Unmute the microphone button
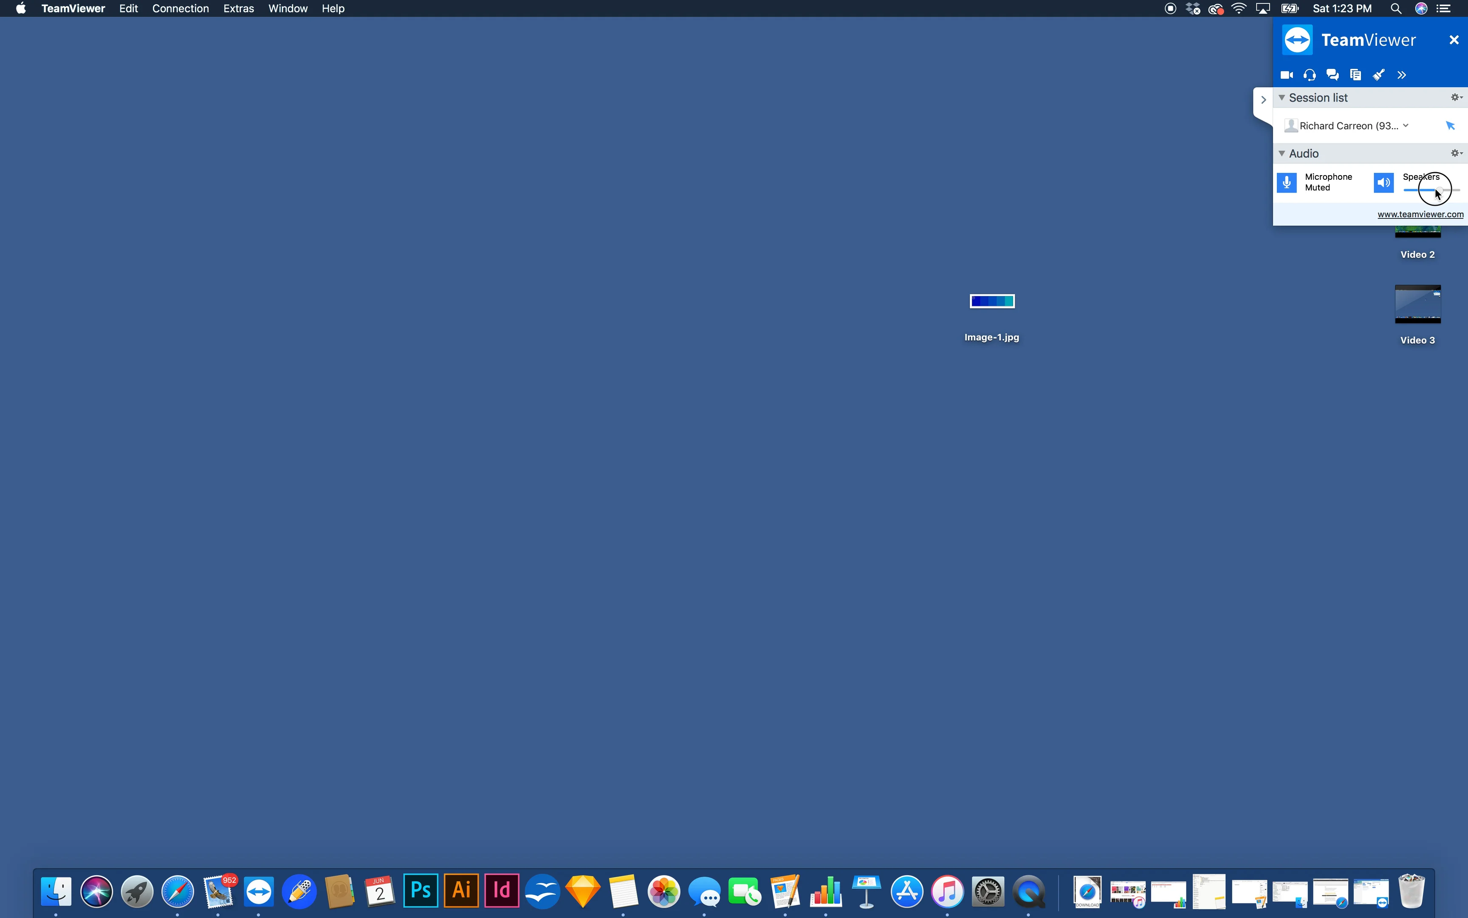 pyautogui.click(x=1286, y=182)
